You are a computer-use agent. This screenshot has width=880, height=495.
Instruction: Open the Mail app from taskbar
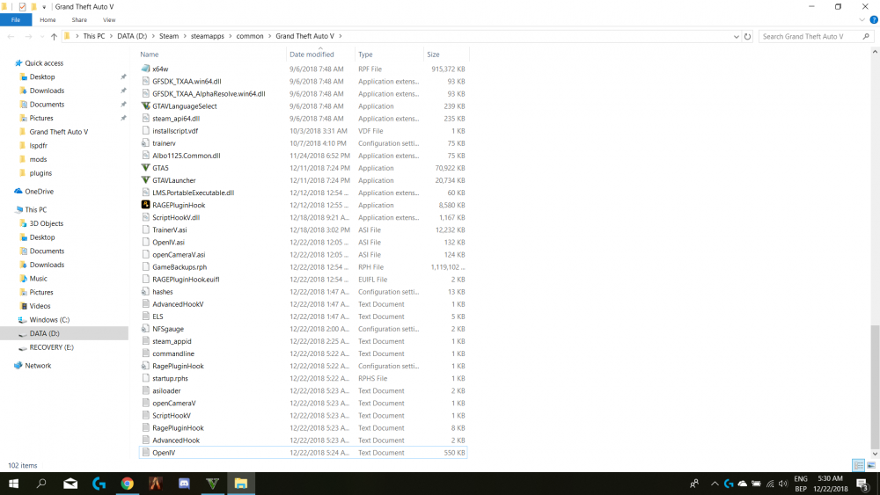pyautogui.click(x=70, y=484)
